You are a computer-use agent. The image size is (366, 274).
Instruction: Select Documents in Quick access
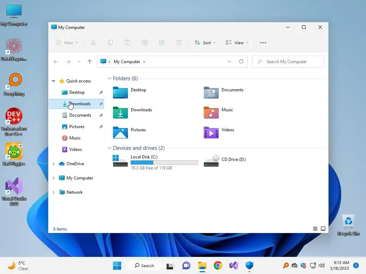(x=76, y=115)
